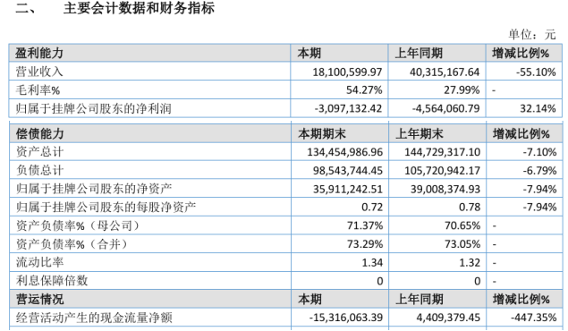Click the 上年期末 column header

420,134
